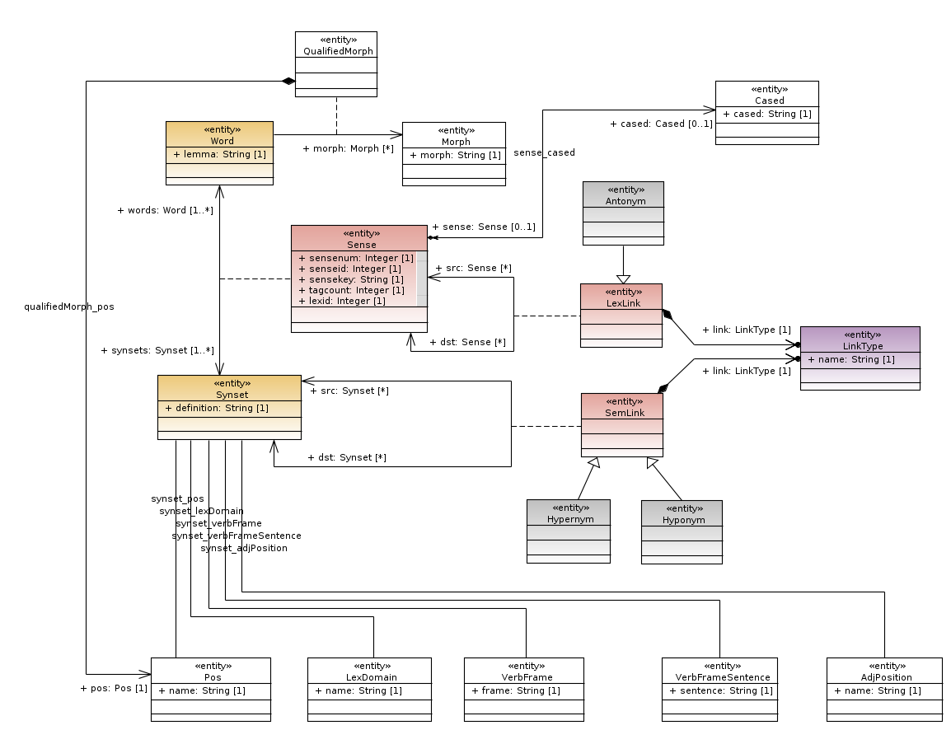The width and height of the screenshot is (951, 730).
Task: Click the '+ cased: Cased [0..1]' role label
Action: point(661,124)
